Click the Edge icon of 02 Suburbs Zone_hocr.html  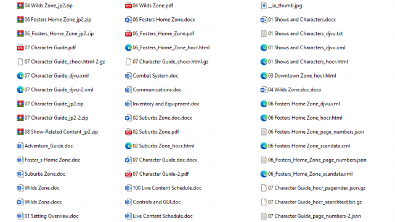128,146
